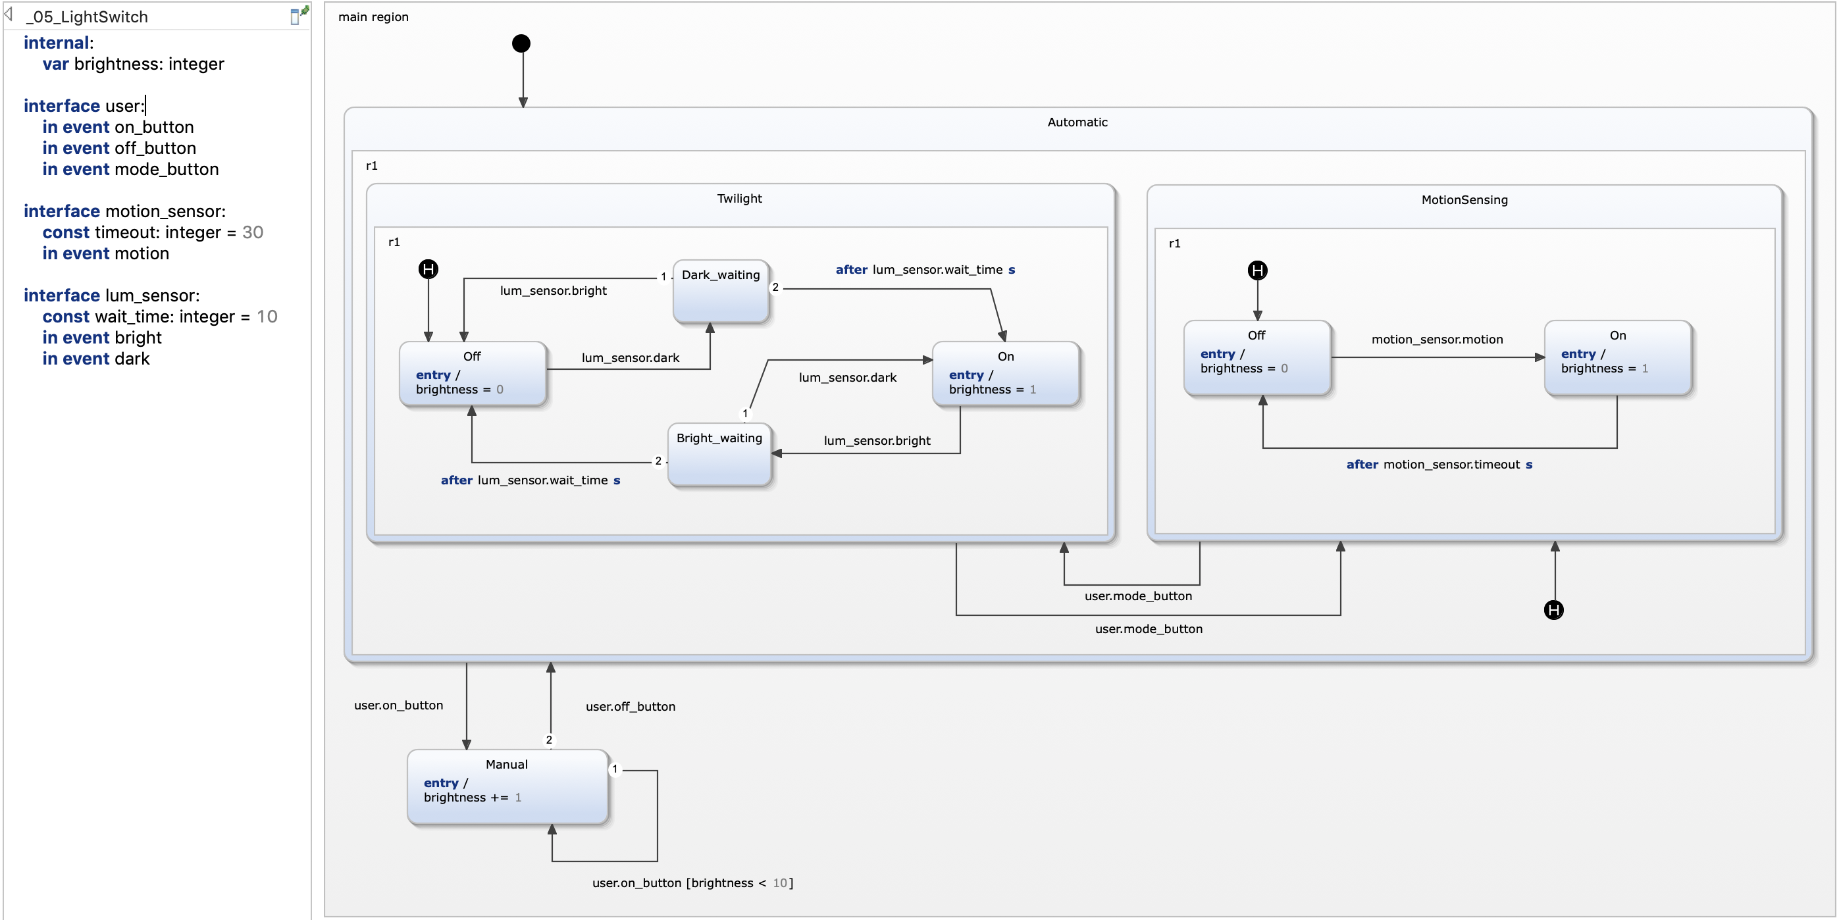Click the user.on_button brightness guard label
This screenshot has width=1839, height=920.
(692, 882)
